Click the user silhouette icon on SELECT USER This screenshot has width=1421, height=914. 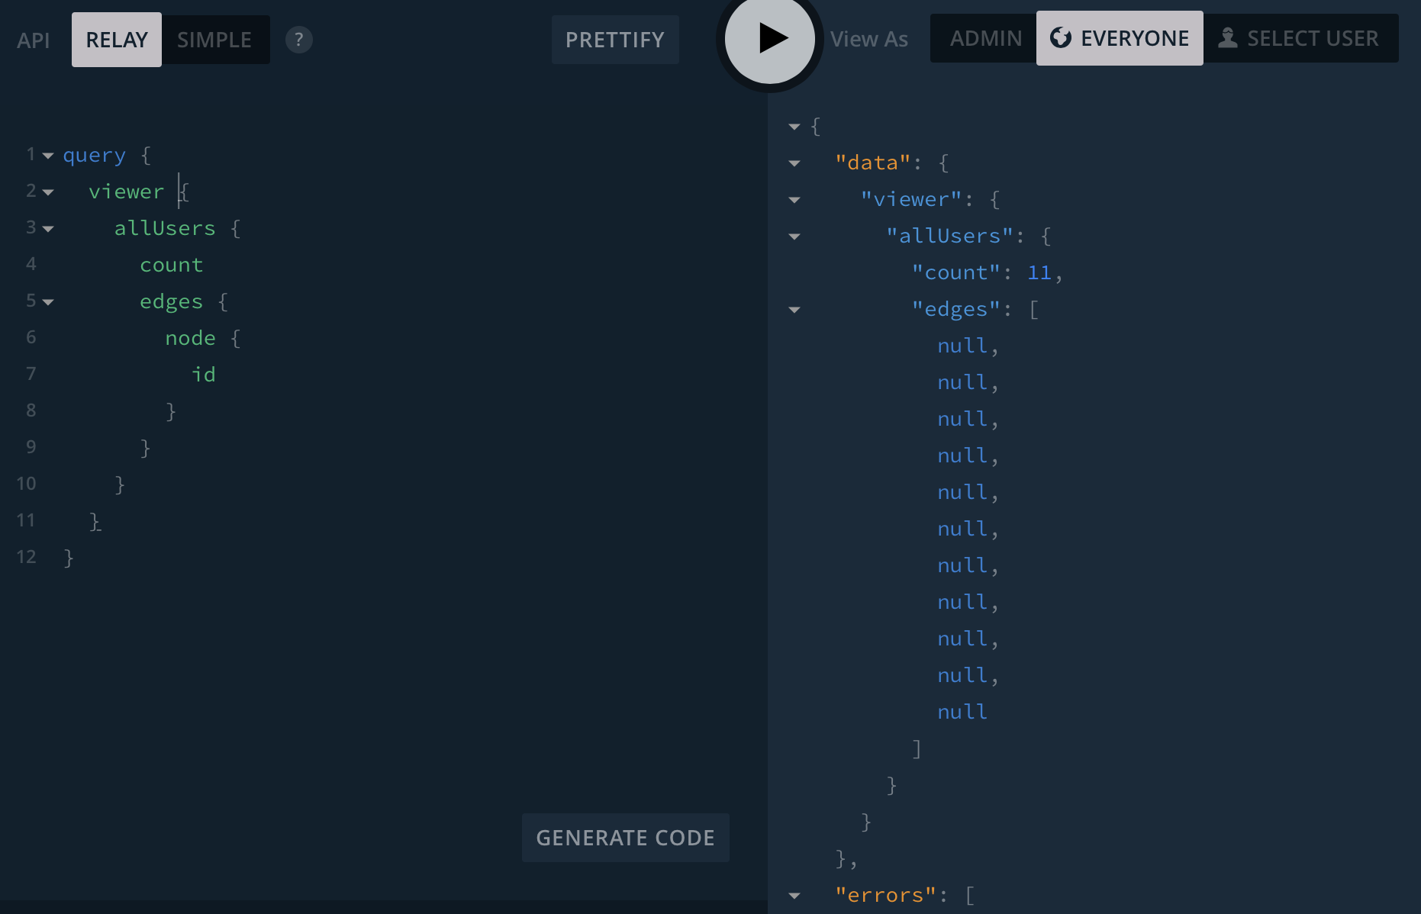(x=1228, y=36)
